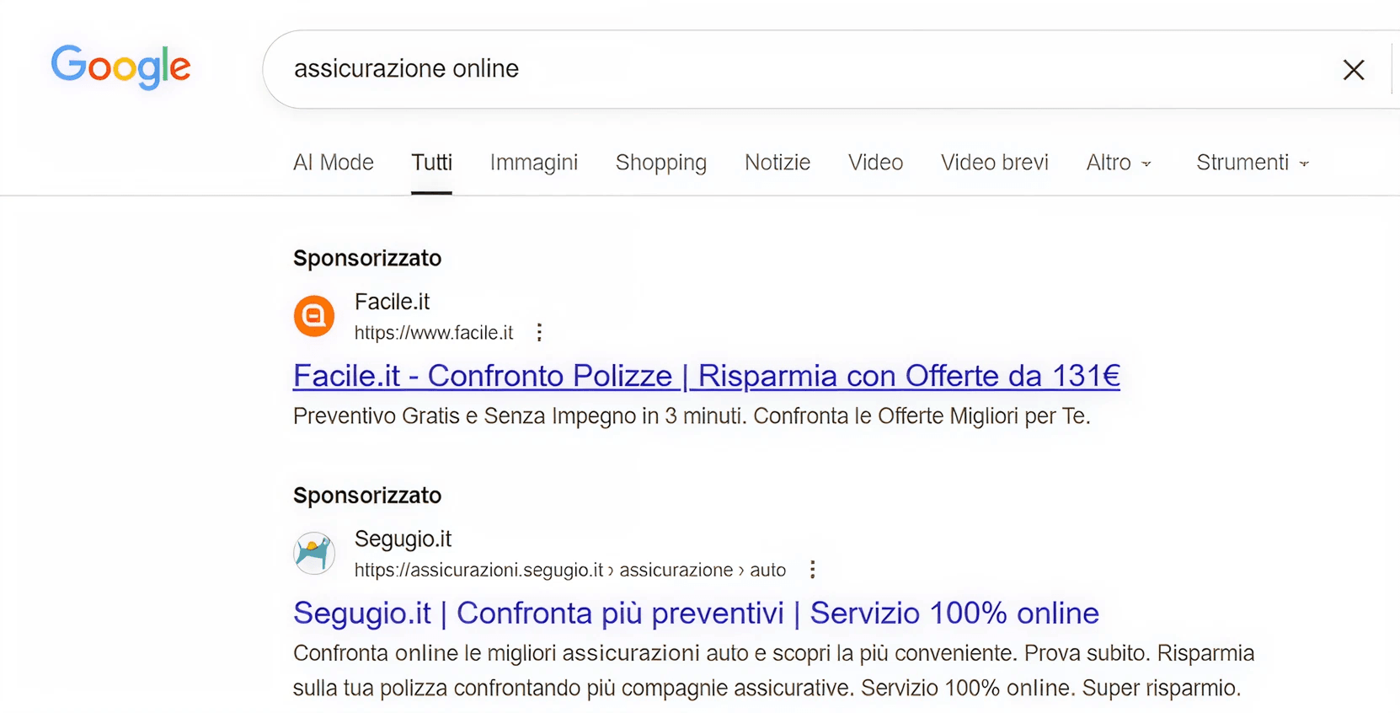Open three-dot menu next to facile.it URL
1400x713 pixels.
coord(539,333)
